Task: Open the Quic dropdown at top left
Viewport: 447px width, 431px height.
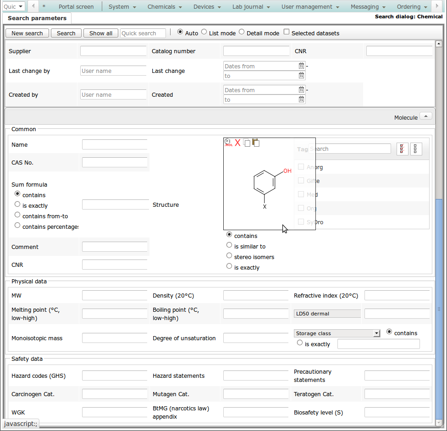Action: coord(14,6)
